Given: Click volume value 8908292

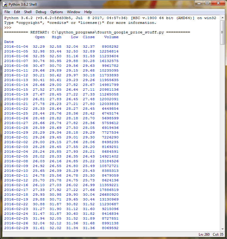Looking at the screenshot, I should pyautogui.click(x=110, y=47).
